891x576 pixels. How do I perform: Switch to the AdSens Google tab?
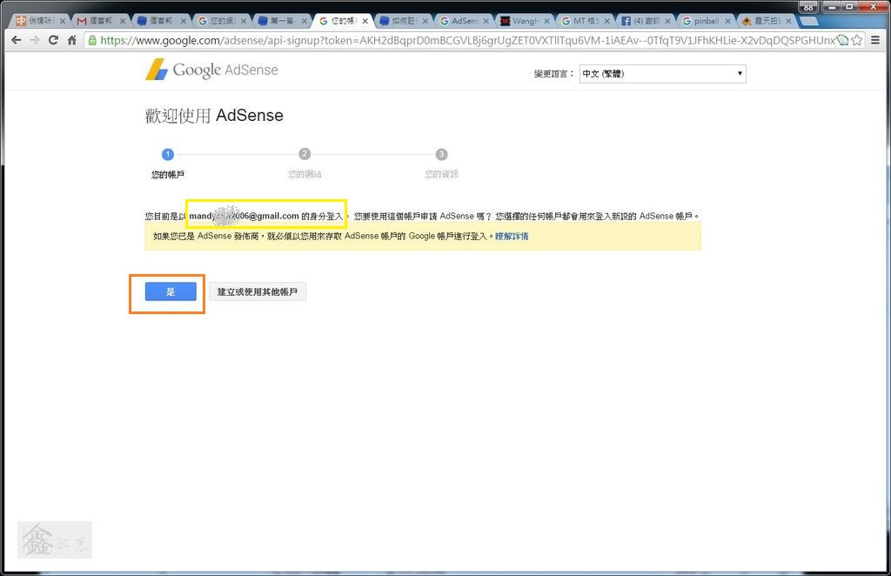[x=464, y=21]
